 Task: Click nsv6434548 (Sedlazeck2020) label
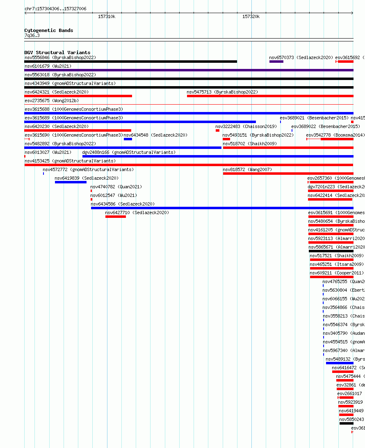tap(155, 135)
